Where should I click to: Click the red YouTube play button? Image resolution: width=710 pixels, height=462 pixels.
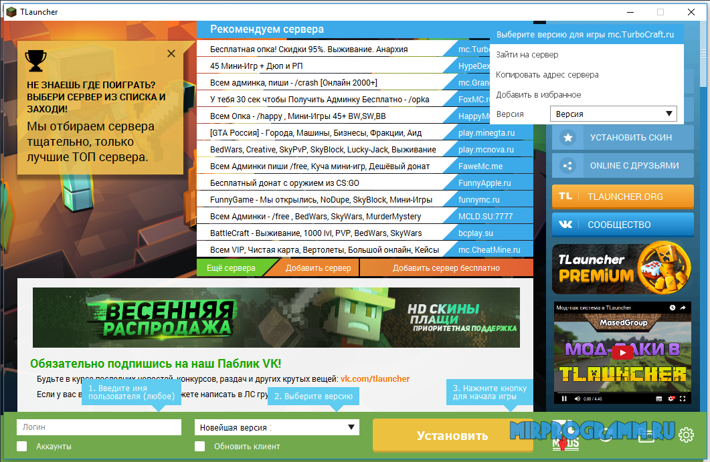(622, 352)
